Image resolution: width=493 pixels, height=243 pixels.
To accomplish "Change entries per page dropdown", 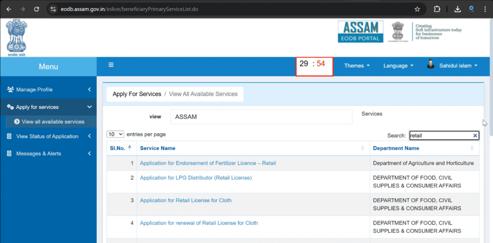I will 116,134.
